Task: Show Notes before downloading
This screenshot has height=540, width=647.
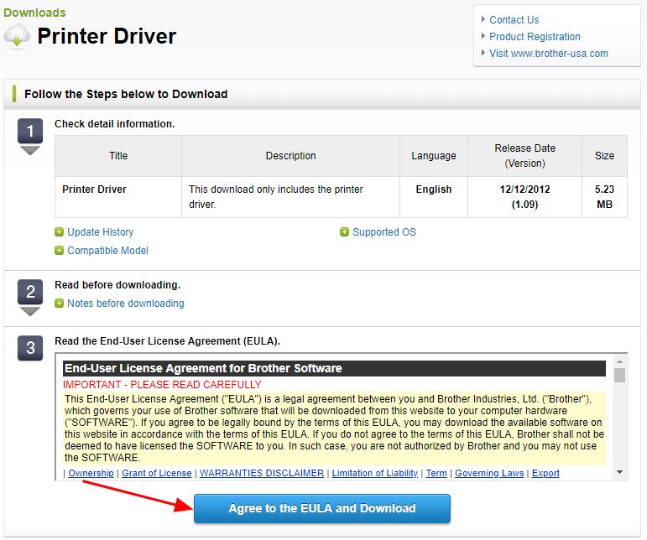Action: [x=125, y=304]
